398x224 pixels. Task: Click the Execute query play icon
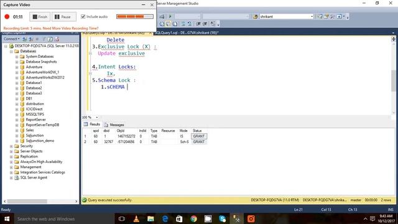tap(170, 17)
